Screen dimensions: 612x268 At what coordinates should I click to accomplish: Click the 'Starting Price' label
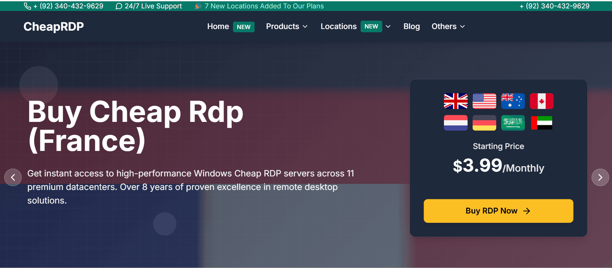499,146
